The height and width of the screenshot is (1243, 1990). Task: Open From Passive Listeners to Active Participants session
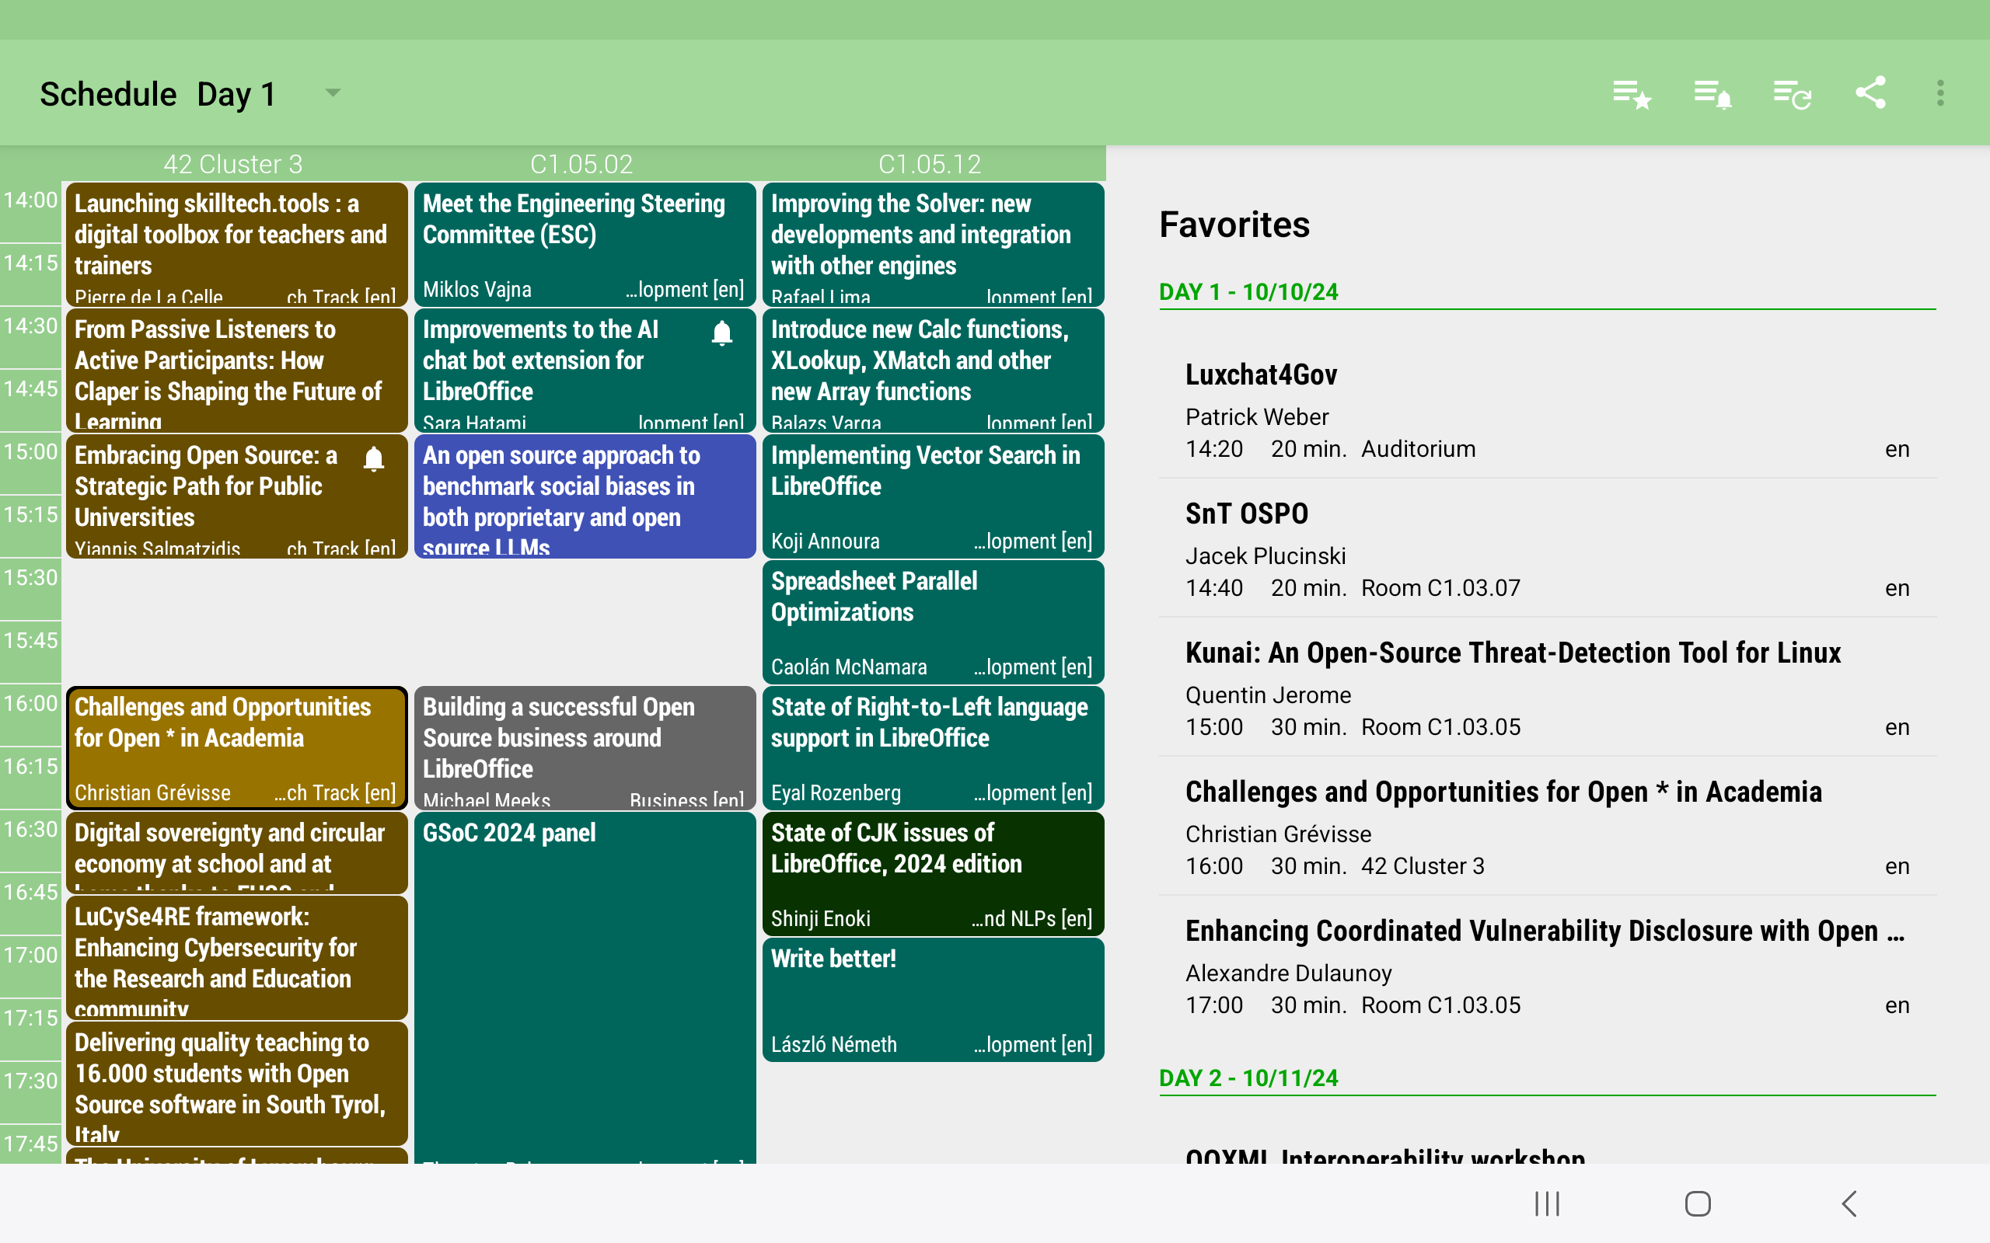click(237, 370)
